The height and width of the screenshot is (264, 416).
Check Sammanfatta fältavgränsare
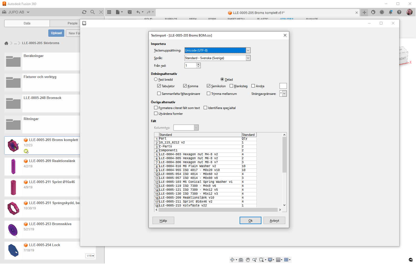[159, 94]
